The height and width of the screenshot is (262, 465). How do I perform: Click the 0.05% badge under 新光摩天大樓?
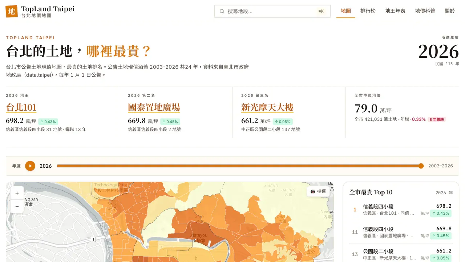tap(283, 122)
